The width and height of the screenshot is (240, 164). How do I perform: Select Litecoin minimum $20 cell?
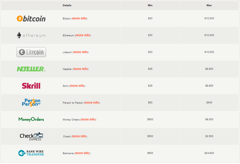pyautogui.click(x=150, y=52)
